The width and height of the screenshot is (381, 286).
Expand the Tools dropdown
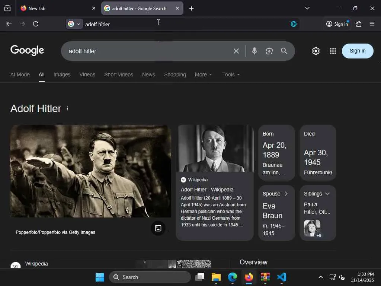[231, 74]
